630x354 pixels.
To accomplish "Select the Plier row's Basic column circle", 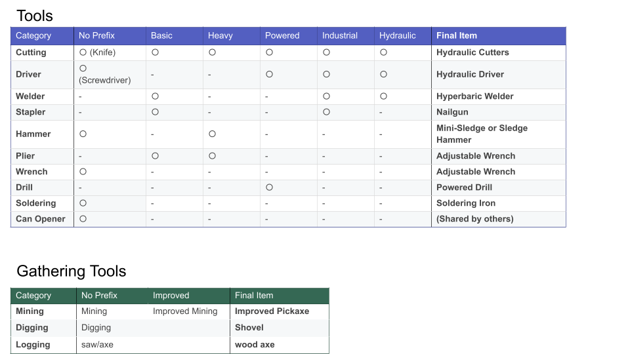I will click(155, 156).
